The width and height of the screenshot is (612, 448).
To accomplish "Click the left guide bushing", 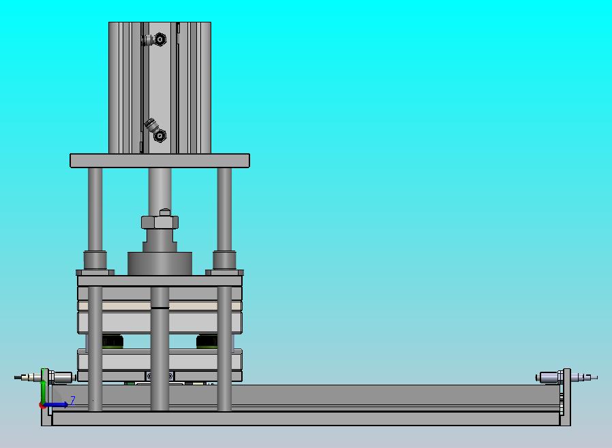I will 95,261.
